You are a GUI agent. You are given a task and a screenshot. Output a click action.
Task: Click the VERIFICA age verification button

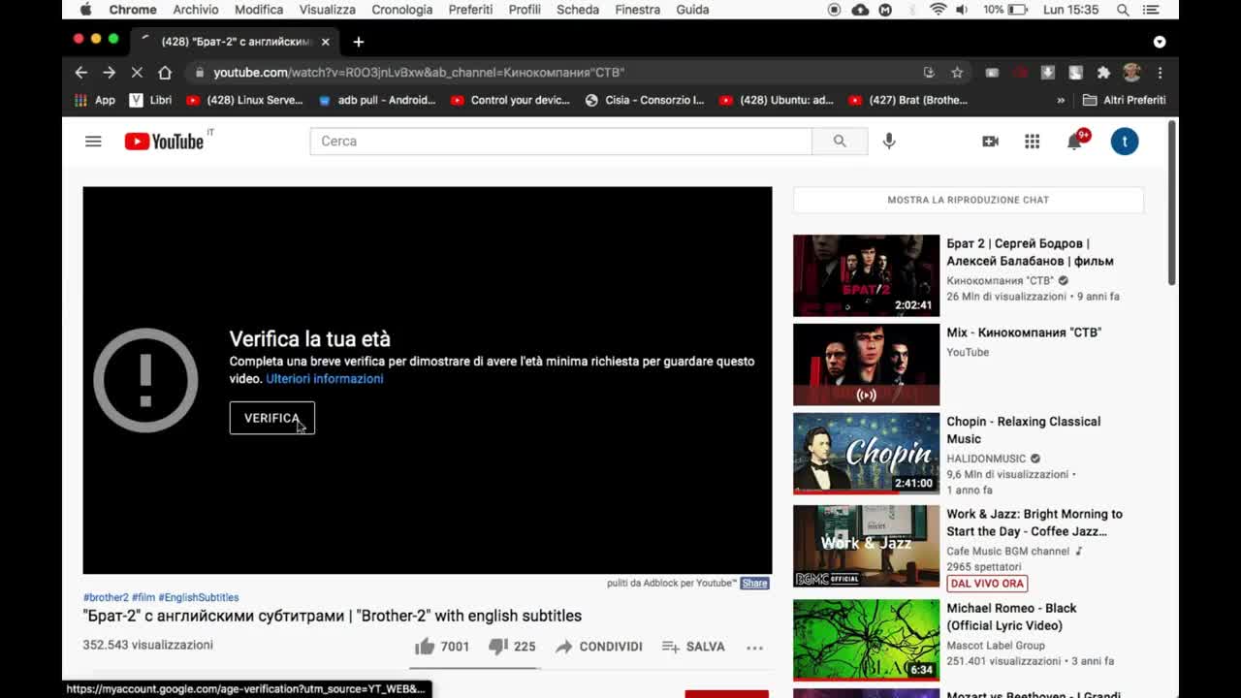click(272, 418)
